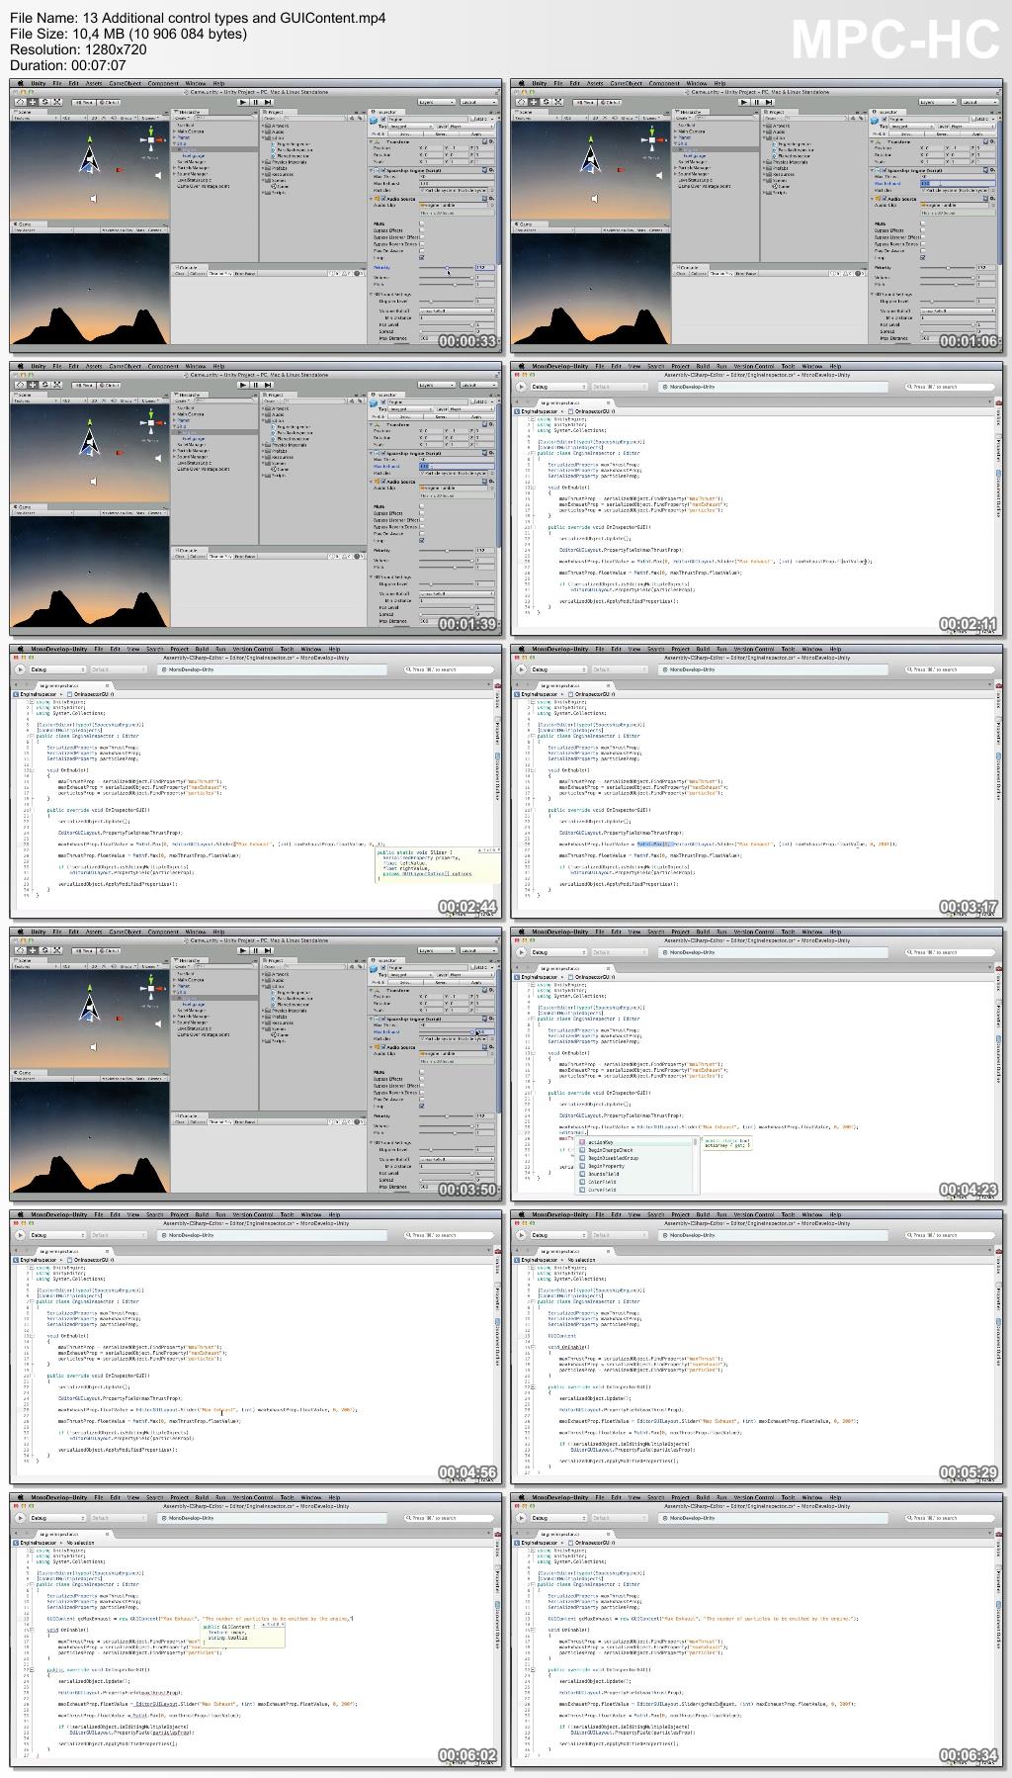Click Priority value field in 00:00:33 thumbnail

point(485,267)
